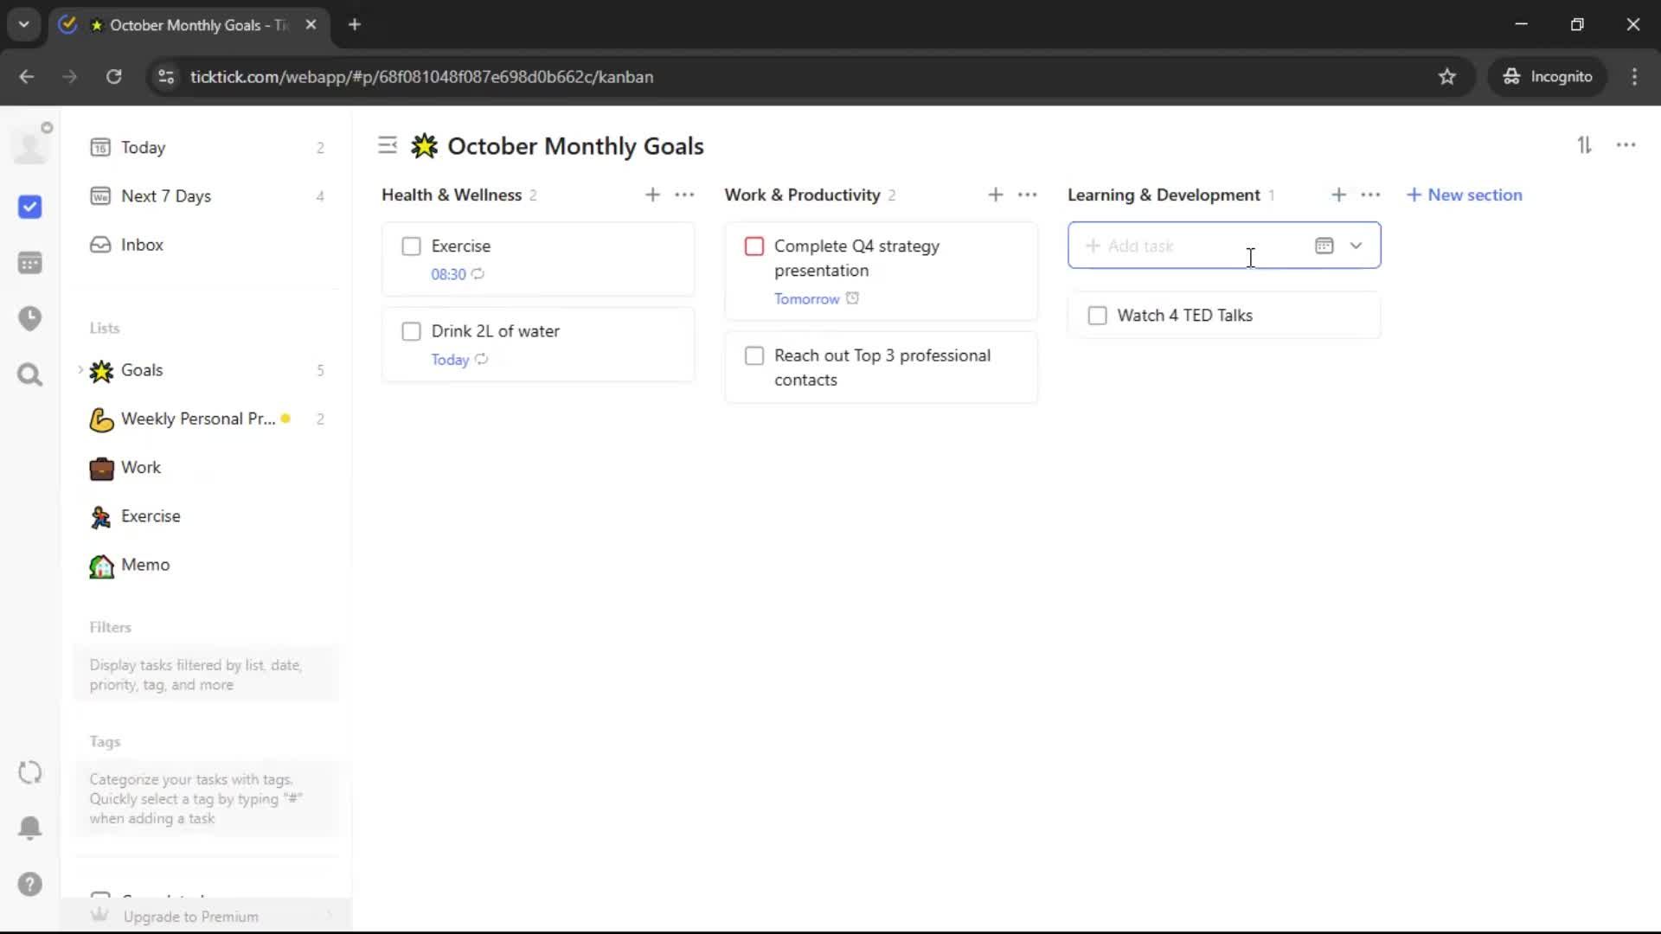Open Work & Productivity section options menu
1661x934 pixels.
[1028, 195]
